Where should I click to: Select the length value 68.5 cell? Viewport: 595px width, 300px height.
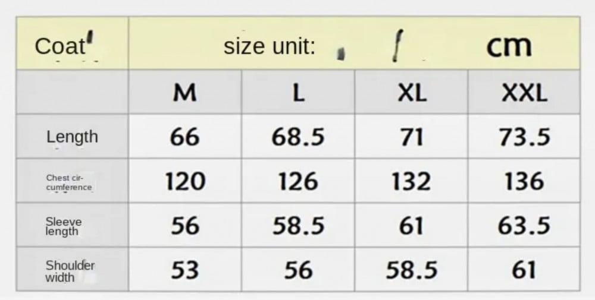pos(298,137)
